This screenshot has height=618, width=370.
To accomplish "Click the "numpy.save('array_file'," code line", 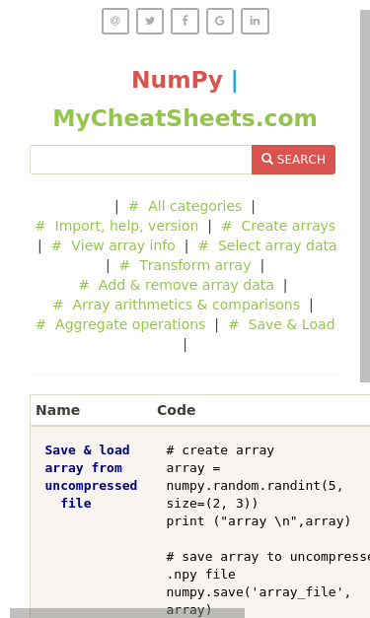I will tap(259, 592).
